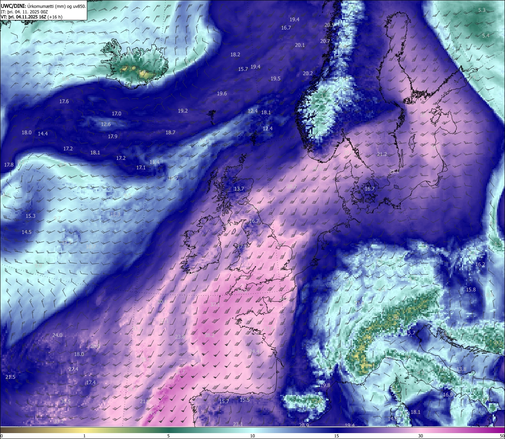Viewport: 505px width, 439px height.
Task: Click the 24.4 value label
Action: 254,351
